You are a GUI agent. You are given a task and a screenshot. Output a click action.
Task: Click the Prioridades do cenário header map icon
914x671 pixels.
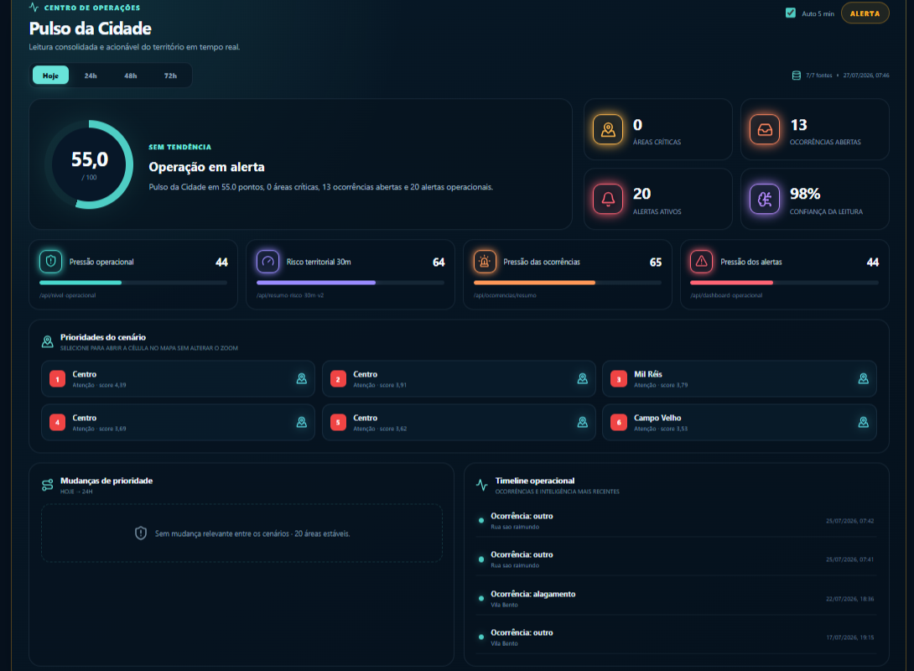[48, 341]
